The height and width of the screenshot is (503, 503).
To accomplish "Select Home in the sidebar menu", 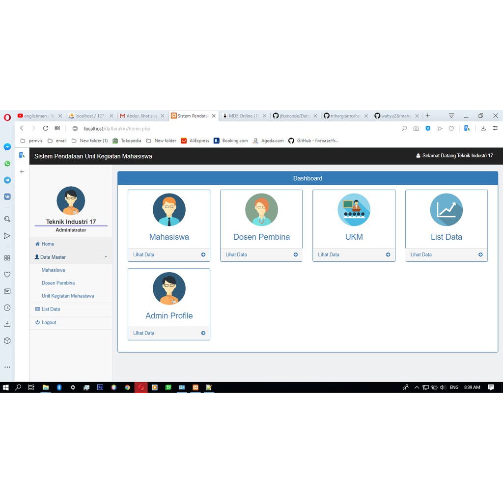I will click(48, 244).
